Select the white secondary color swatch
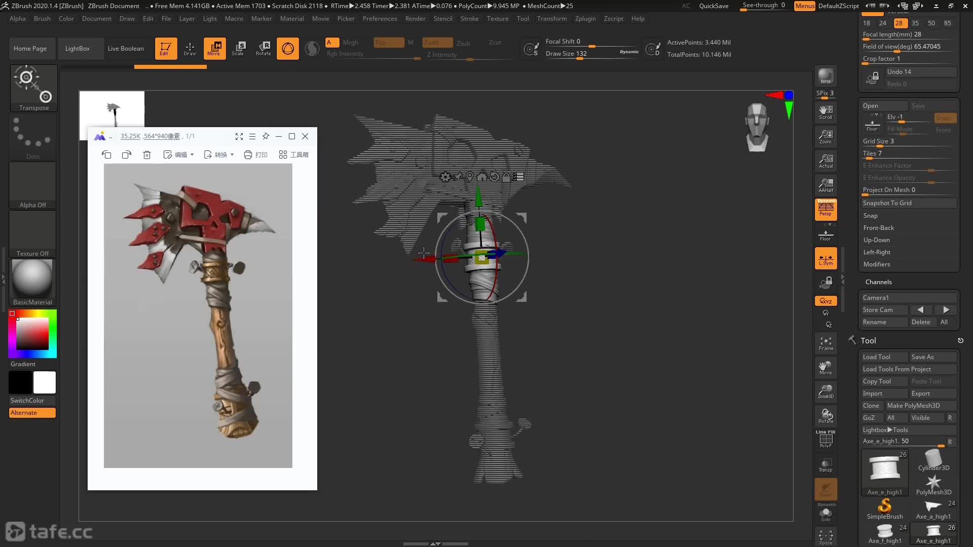Screen dimensions: 973x547 45,382
